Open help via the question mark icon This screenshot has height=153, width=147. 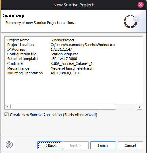pos(9,145)
